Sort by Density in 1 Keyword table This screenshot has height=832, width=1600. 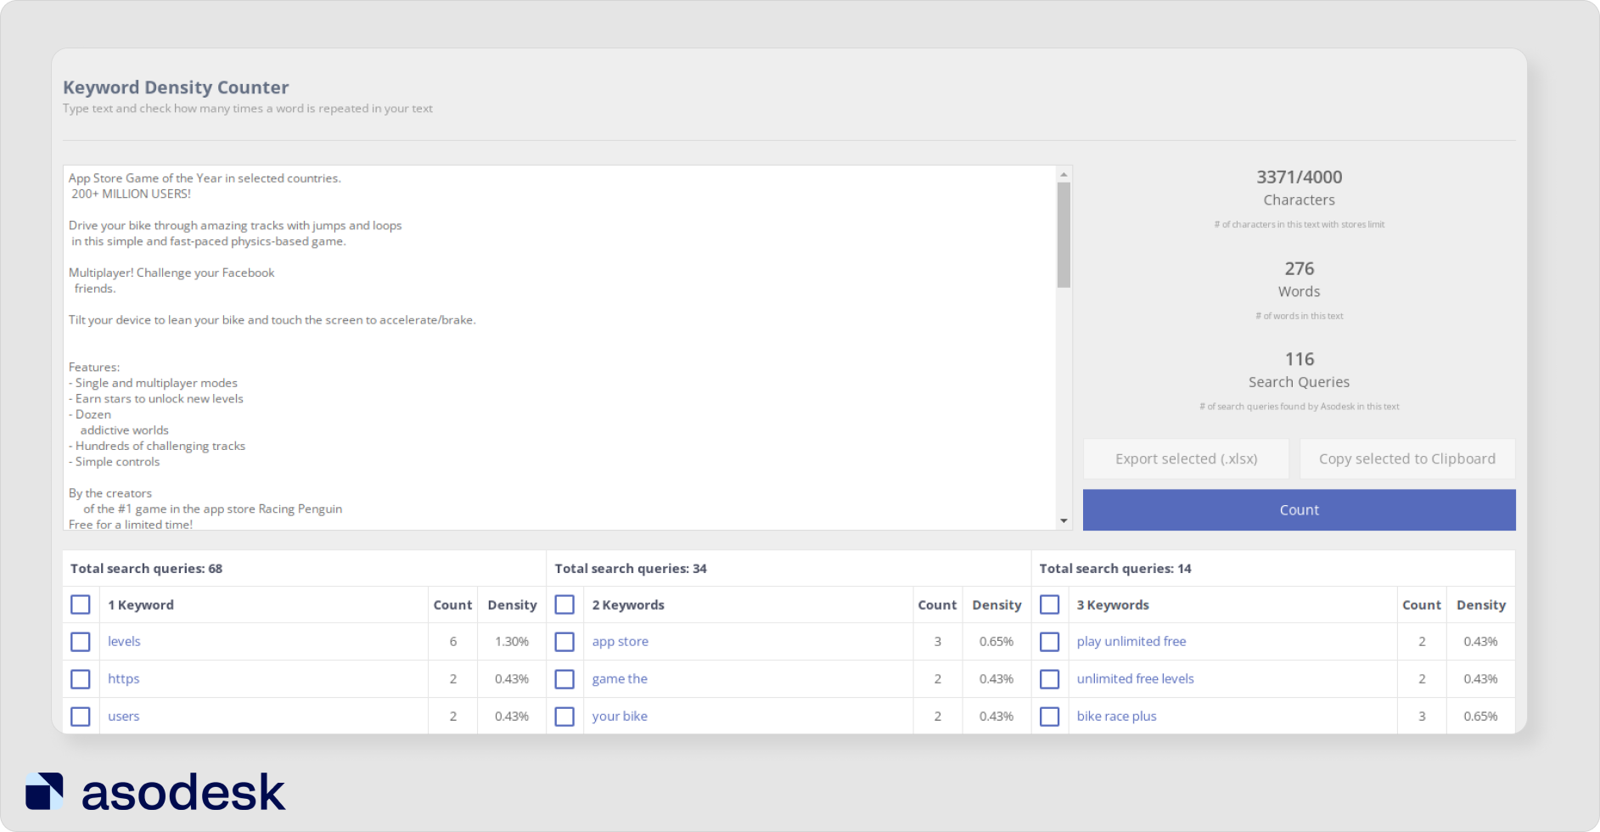(512, 605)
